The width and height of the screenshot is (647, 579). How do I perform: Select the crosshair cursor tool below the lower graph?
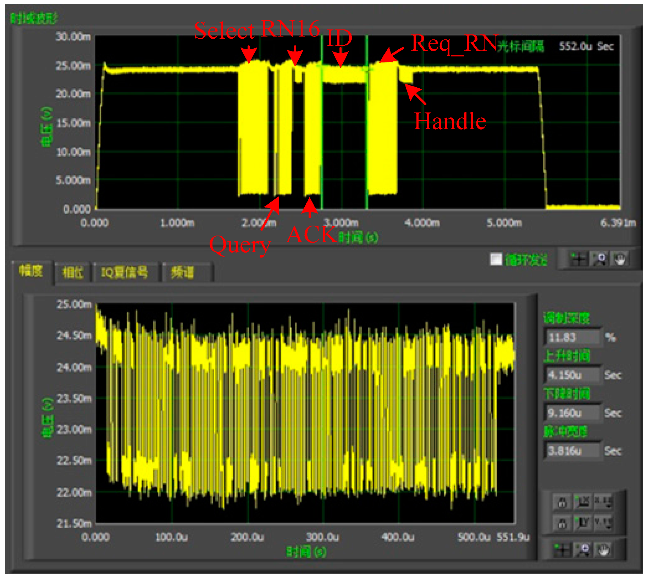562,550
